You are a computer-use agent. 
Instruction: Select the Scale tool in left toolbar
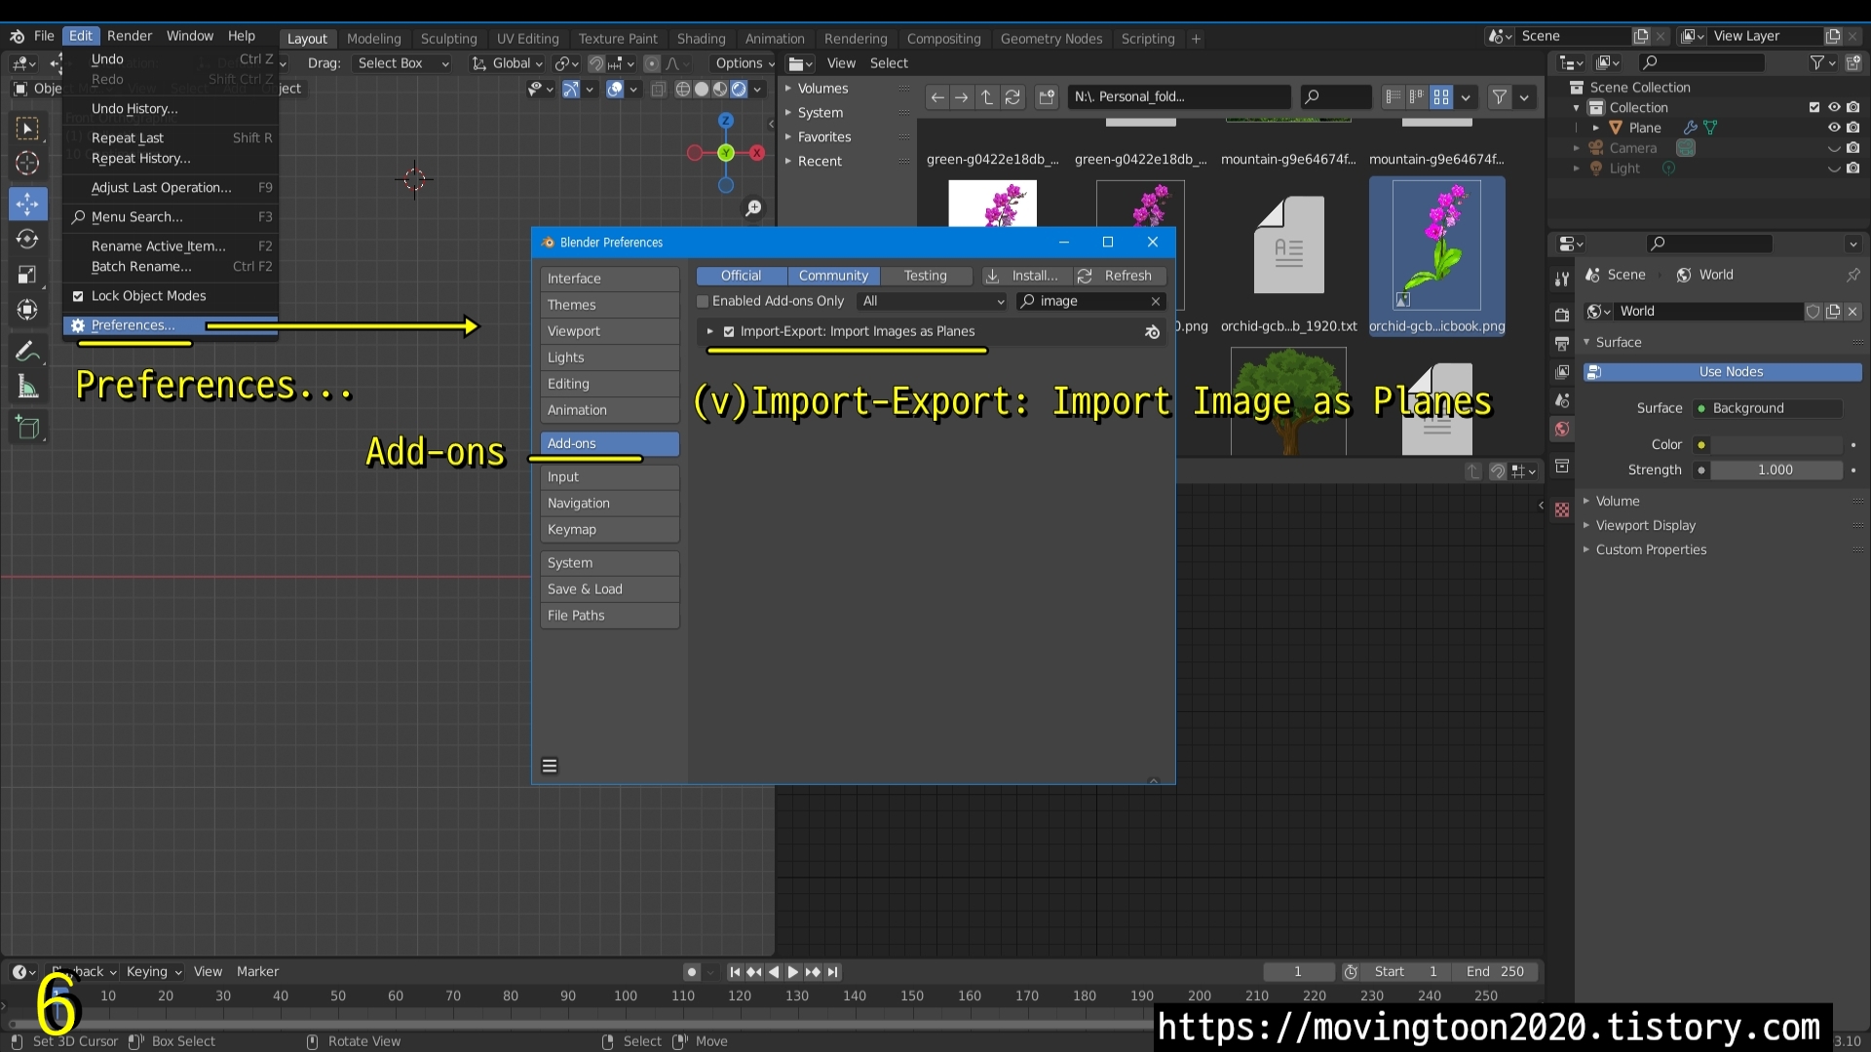27,275
